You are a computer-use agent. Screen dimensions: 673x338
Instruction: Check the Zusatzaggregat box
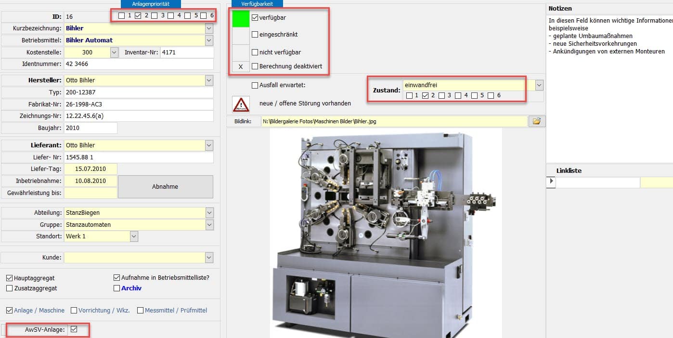click(x=10, y=288)
